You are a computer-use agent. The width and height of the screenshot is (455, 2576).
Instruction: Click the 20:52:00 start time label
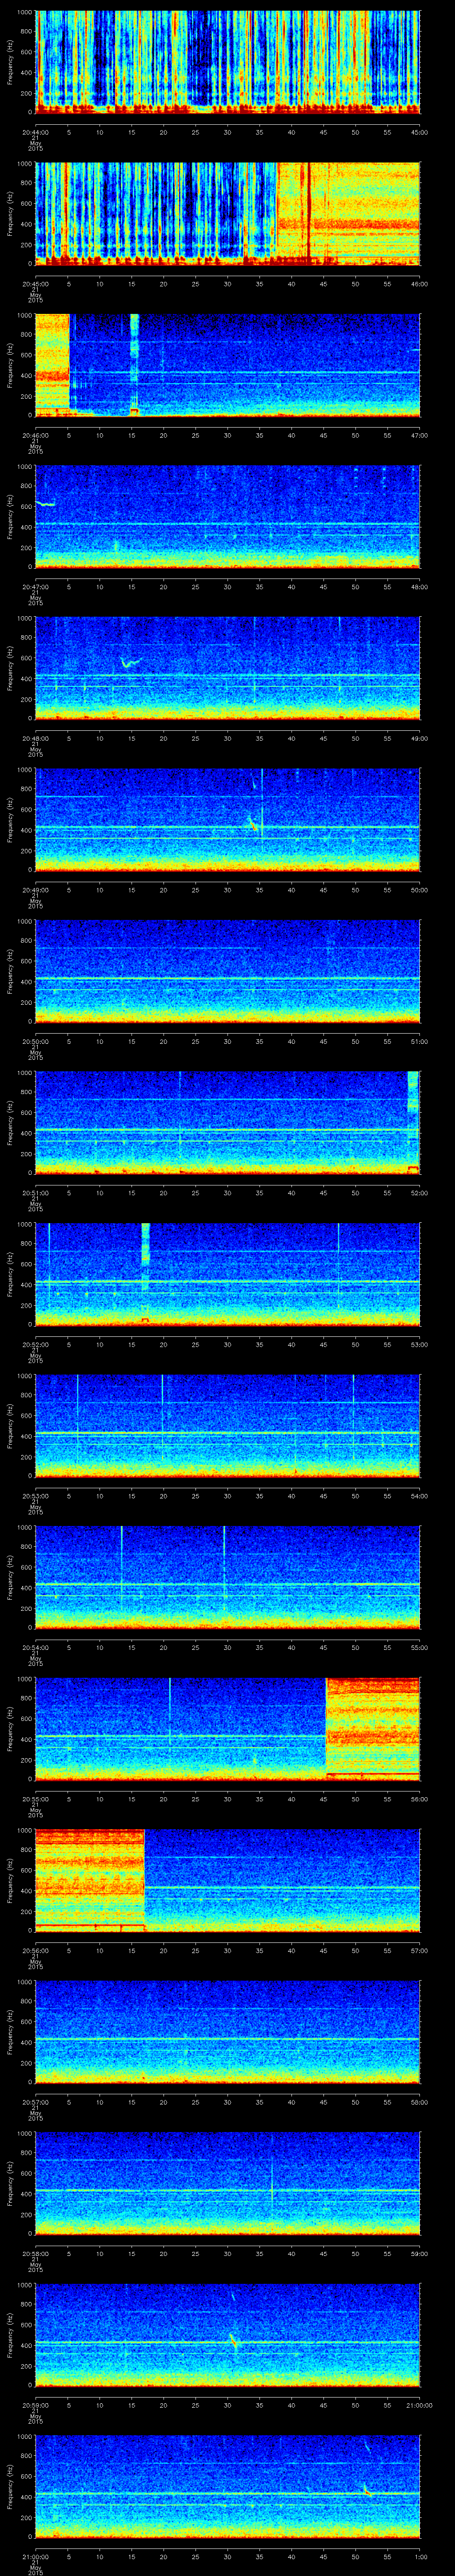coord(36,1345)
